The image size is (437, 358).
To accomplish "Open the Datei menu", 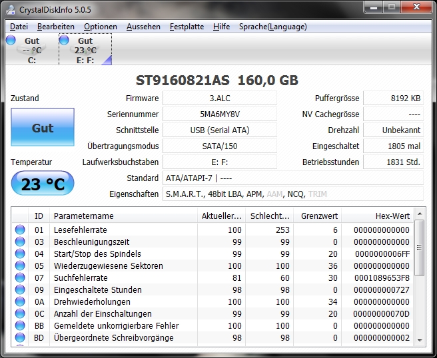I will click(x=19, y=27).
